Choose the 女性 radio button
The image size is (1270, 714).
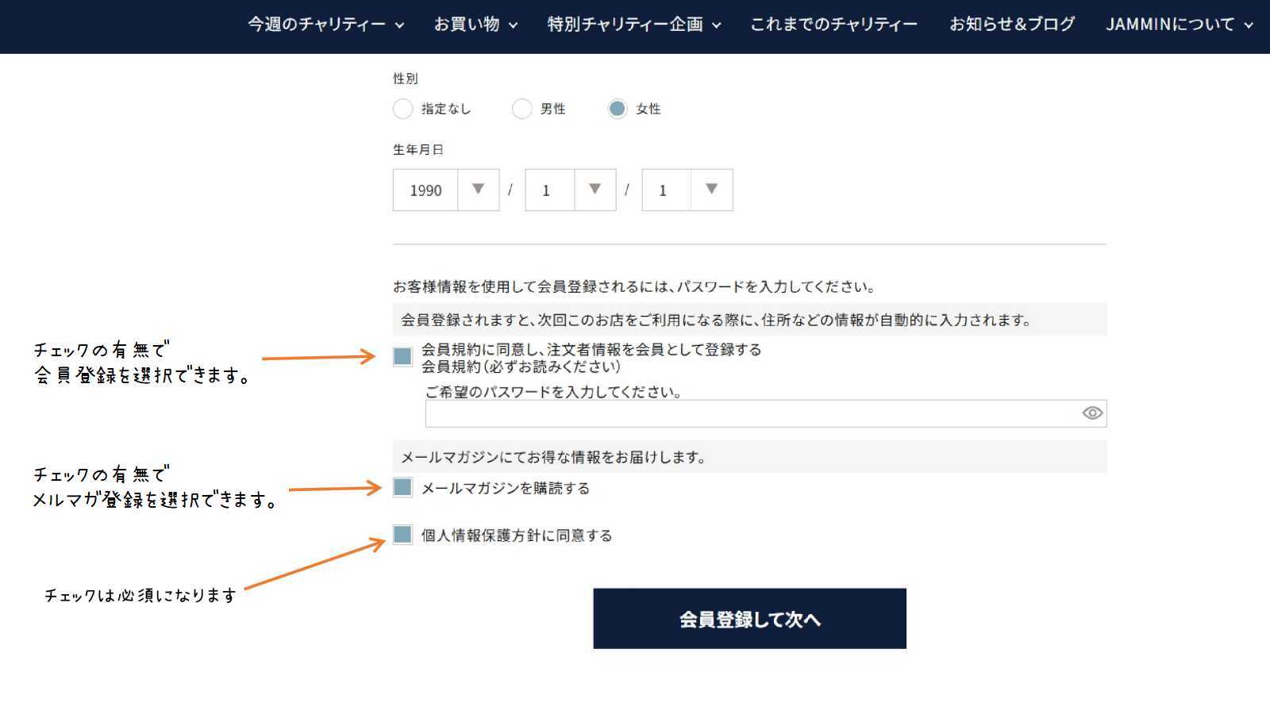617,109
